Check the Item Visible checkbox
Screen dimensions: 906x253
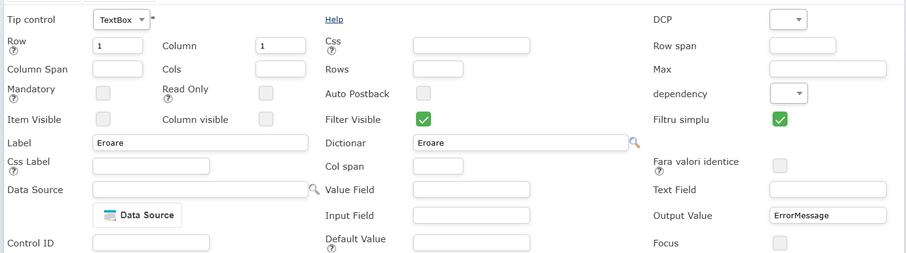103,119
